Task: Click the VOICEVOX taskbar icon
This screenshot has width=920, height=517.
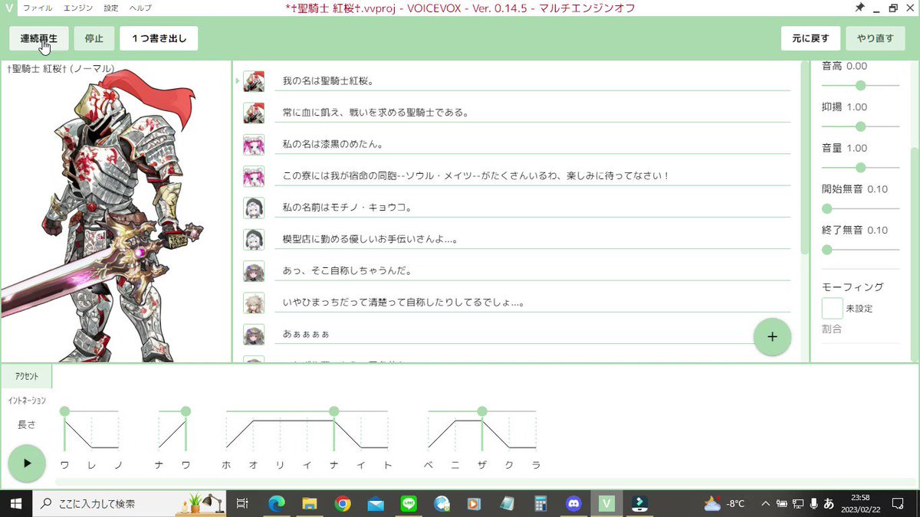Action: click(x=606, y=503)
